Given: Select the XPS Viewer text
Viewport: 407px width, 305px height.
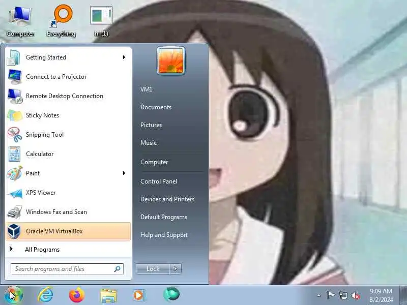Looking at the screenshot, I should tap(41, 193).
